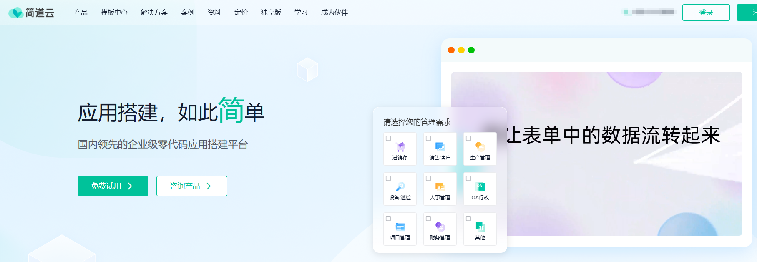Viewport: 757px width, 262px height.
Task: Expand the 产品 navigation menu
Action: click(x=80, y=13)
